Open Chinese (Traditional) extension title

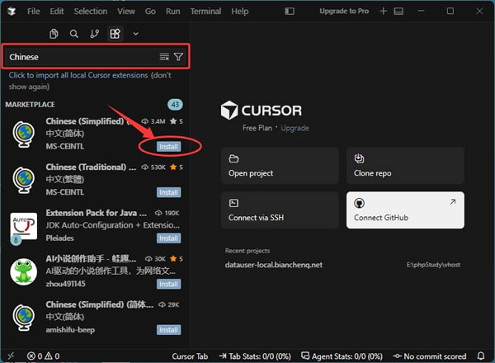[x=91, y=167]
